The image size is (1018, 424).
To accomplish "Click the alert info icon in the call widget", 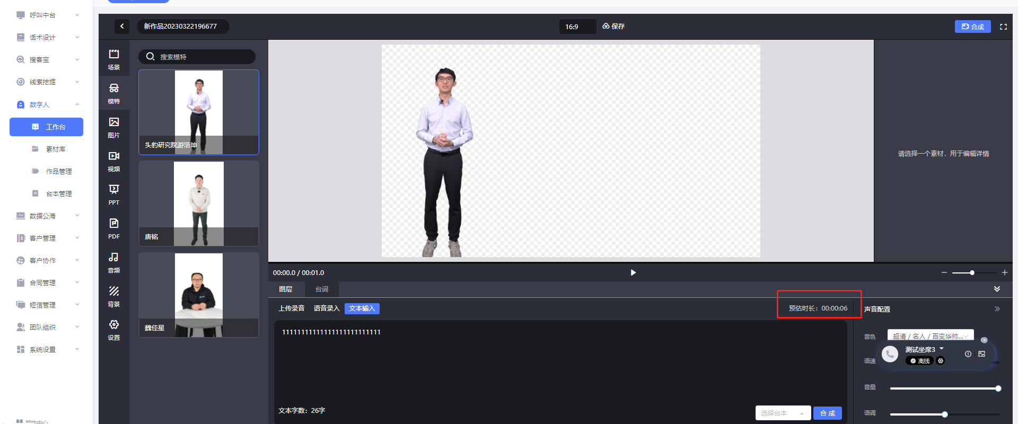I will tap(968, 354).
